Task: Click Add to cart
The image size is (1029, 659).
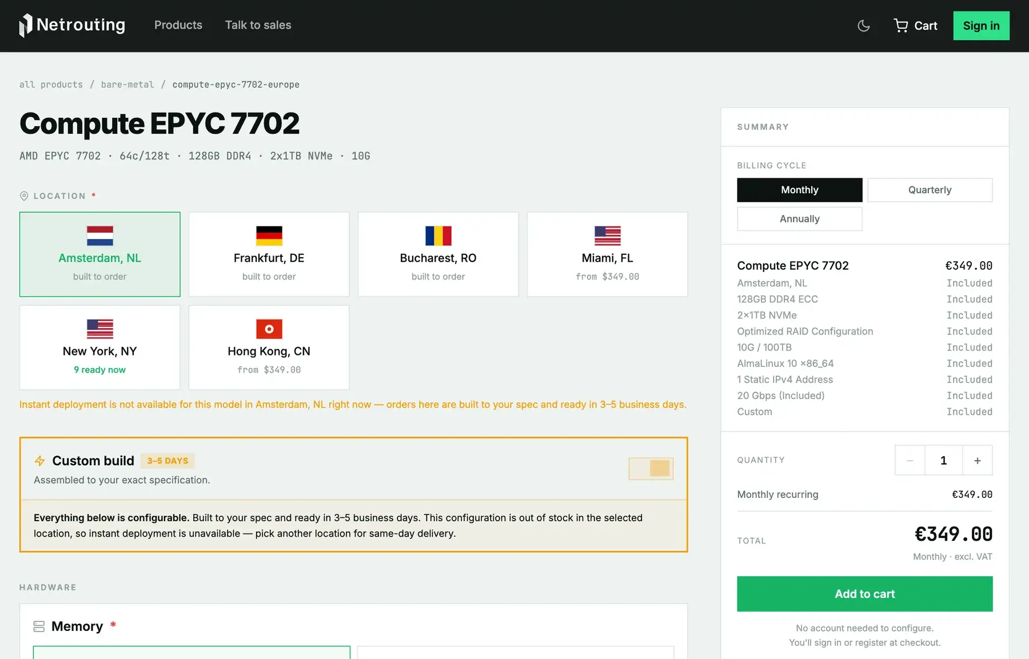Action: point(865,594)
